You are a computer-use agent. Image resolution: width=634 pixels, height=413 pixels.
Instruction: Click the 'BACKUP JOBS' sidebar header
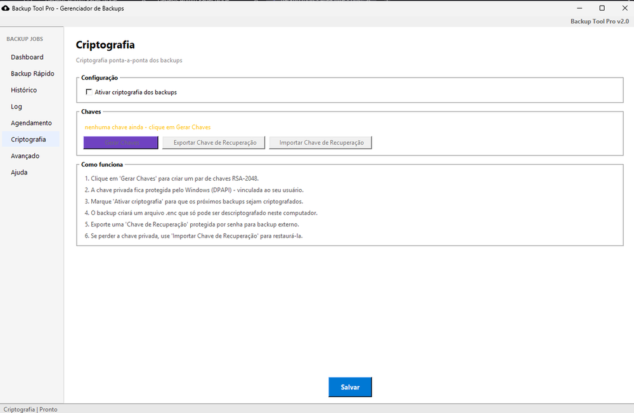pyautogui.click(x=25, y=39)
